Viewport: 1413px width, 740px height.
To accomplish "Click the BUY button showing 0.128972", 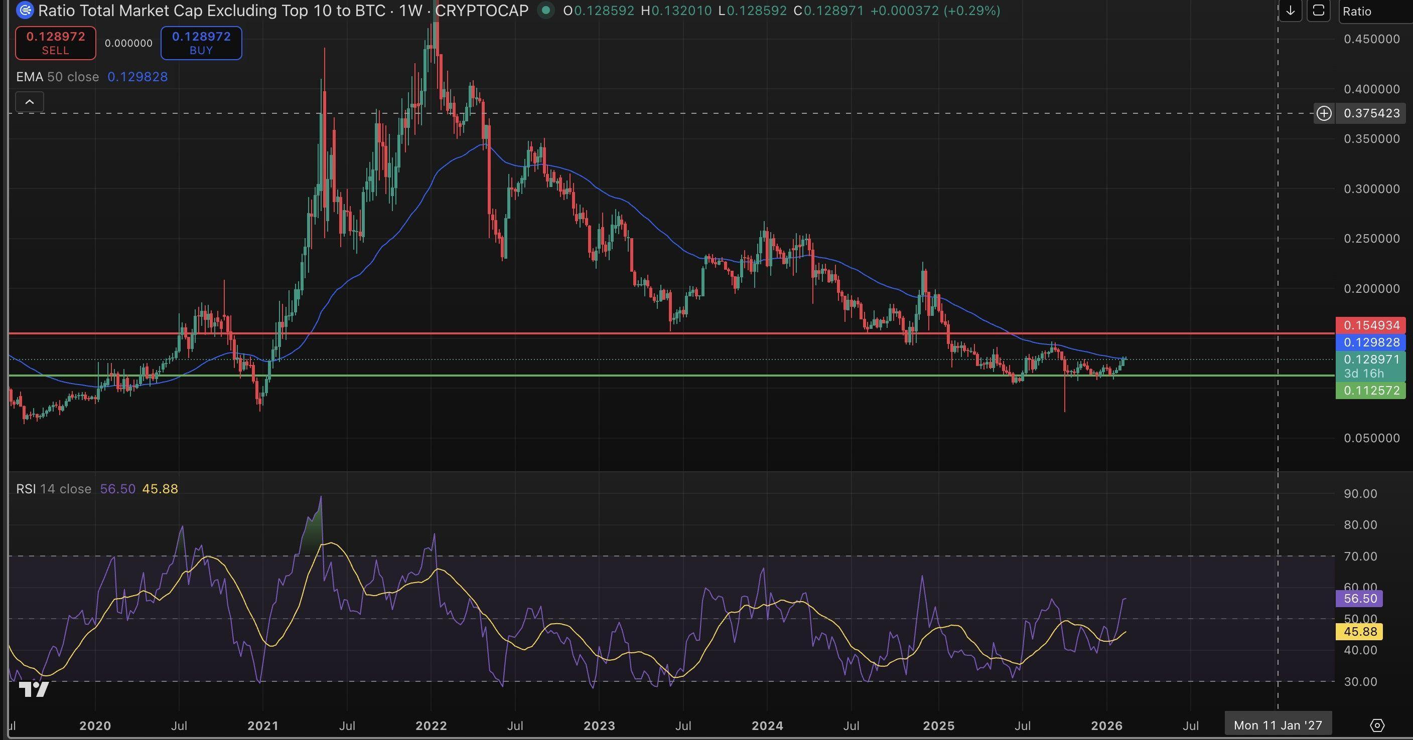I will [201, 43].
